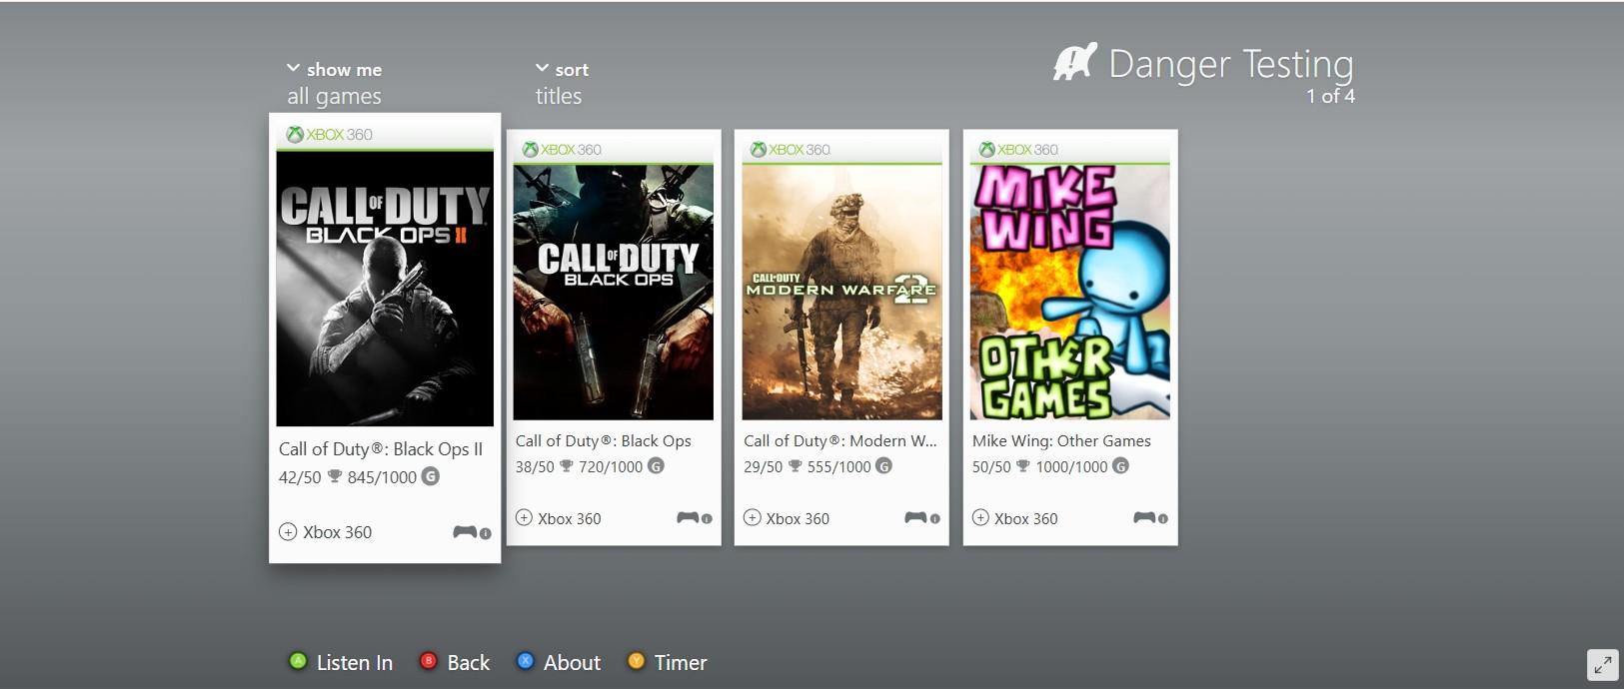Screen dimensions: 1624x689
Task: Click the plus icon on the Mike Wing card
Action: (x=980, y=517)
